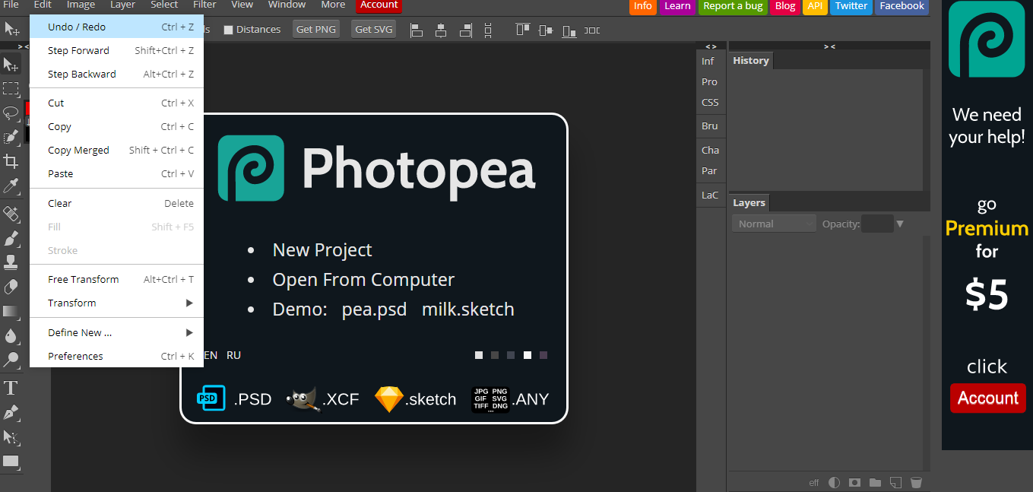Image resolution: width=1033 pixels, height=492 pixels.
Task: Select the Type tool
Action: pos(11,389)
